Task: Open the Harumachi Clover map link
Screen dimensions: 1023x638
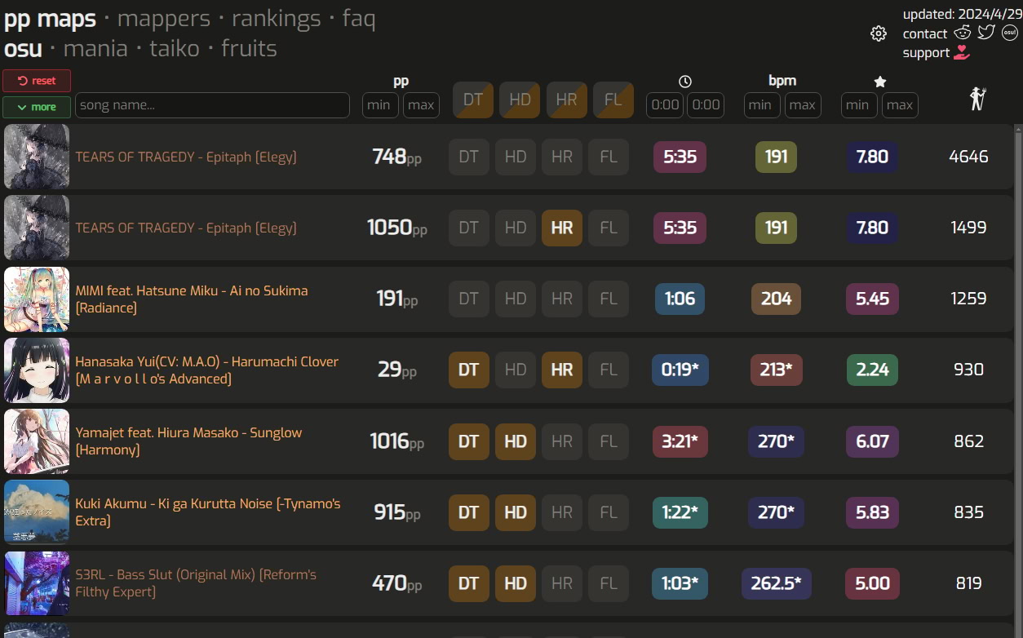Action: click(206, 370)
